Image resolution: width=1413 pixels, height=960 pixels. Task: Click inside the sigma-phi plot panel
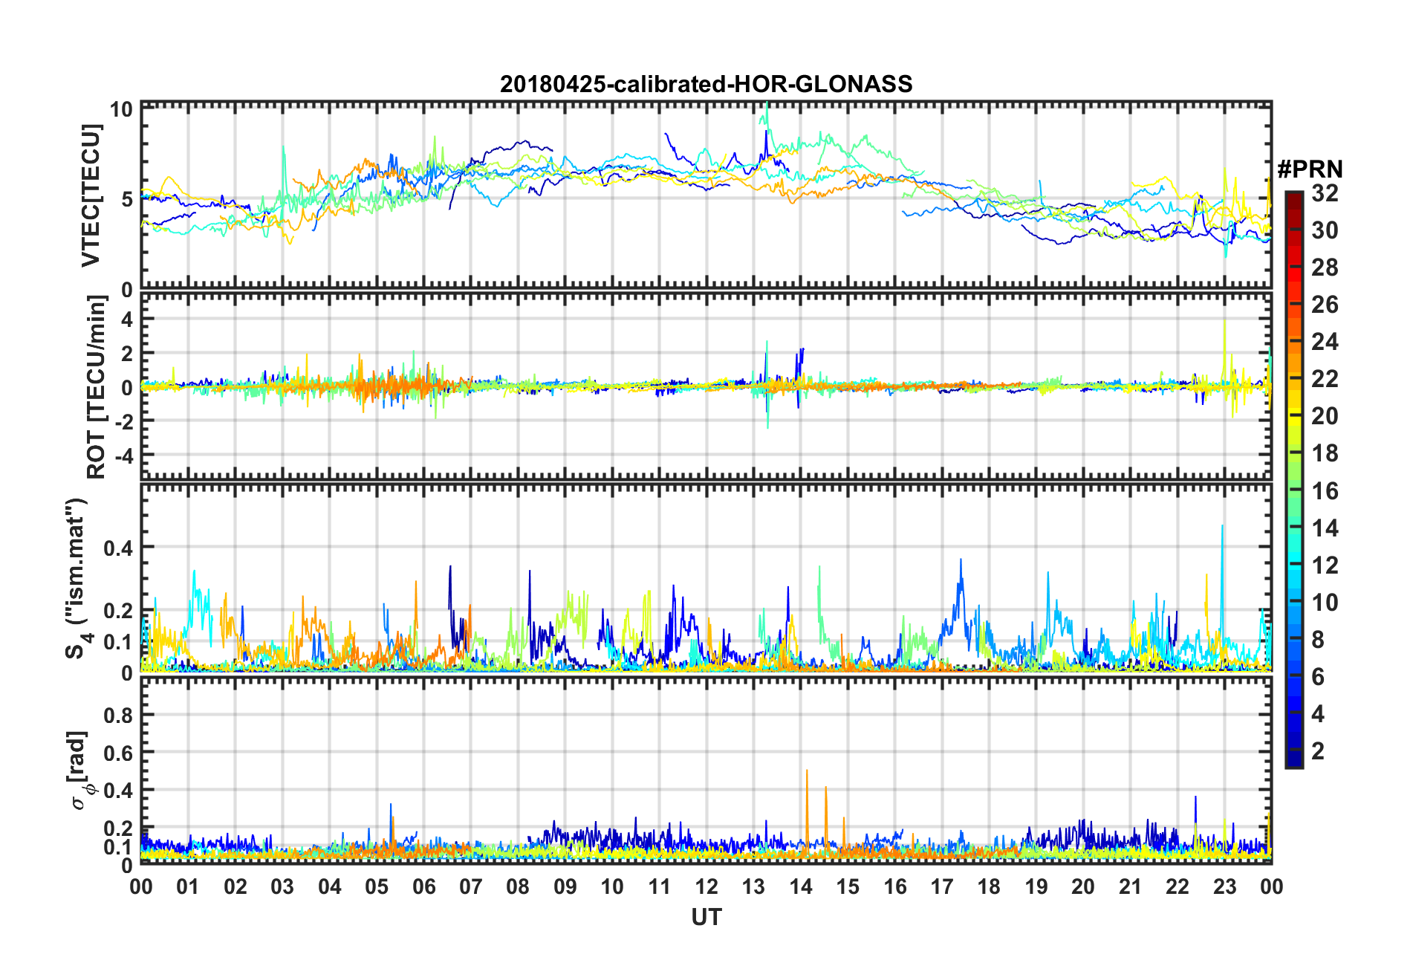pos(706,771)
